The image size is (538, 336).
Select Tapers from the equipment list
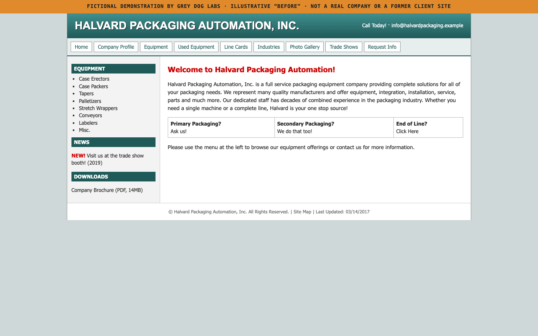coord(86,94)
